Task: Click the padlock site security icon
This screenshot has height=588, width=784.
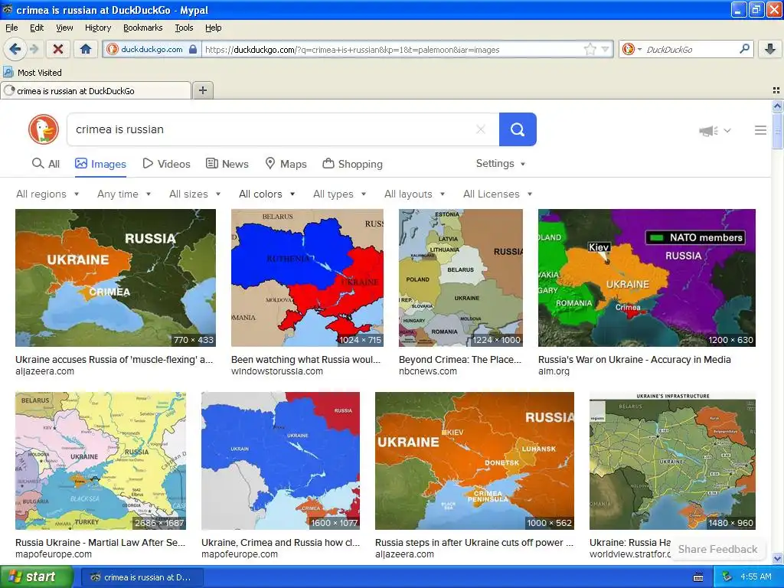Action: (192, 49)
